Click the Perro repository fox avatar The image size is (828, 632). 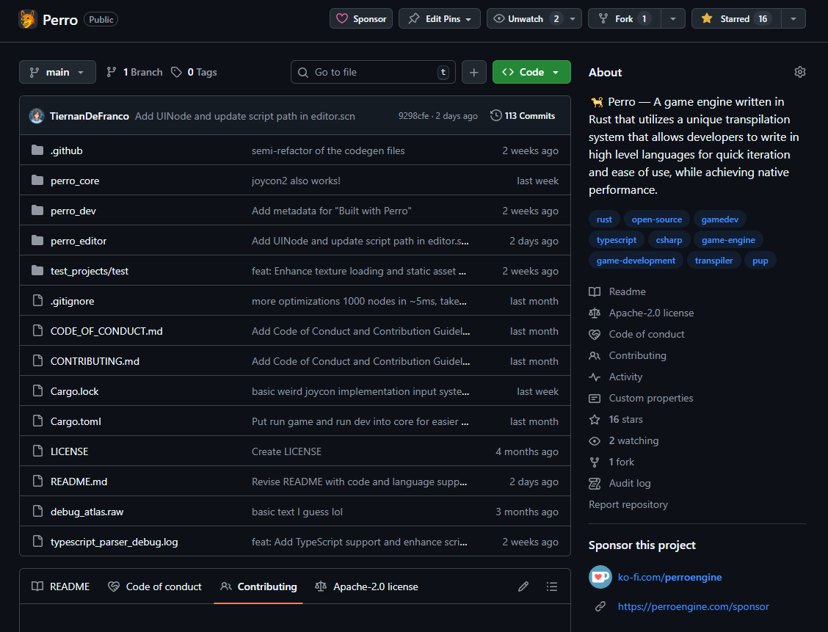pyautogui.click(x=27, y=20)
